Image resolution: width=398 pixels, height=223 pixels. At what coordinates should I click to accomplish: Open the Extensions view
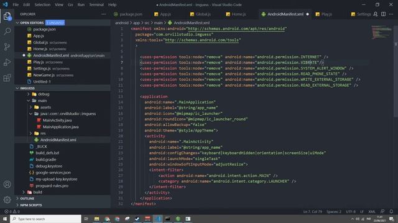(7, 77)
